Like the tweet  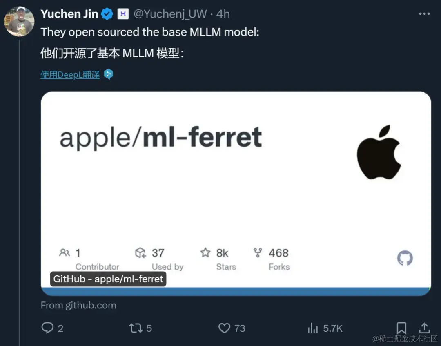(x=224, y=328)
